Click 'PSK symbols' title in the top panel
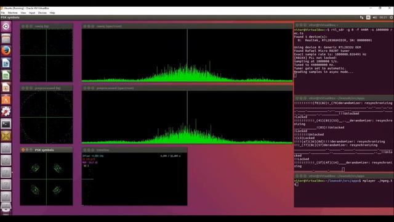The height and width of the screenshot is (222, 394). (x=10, y=17)
